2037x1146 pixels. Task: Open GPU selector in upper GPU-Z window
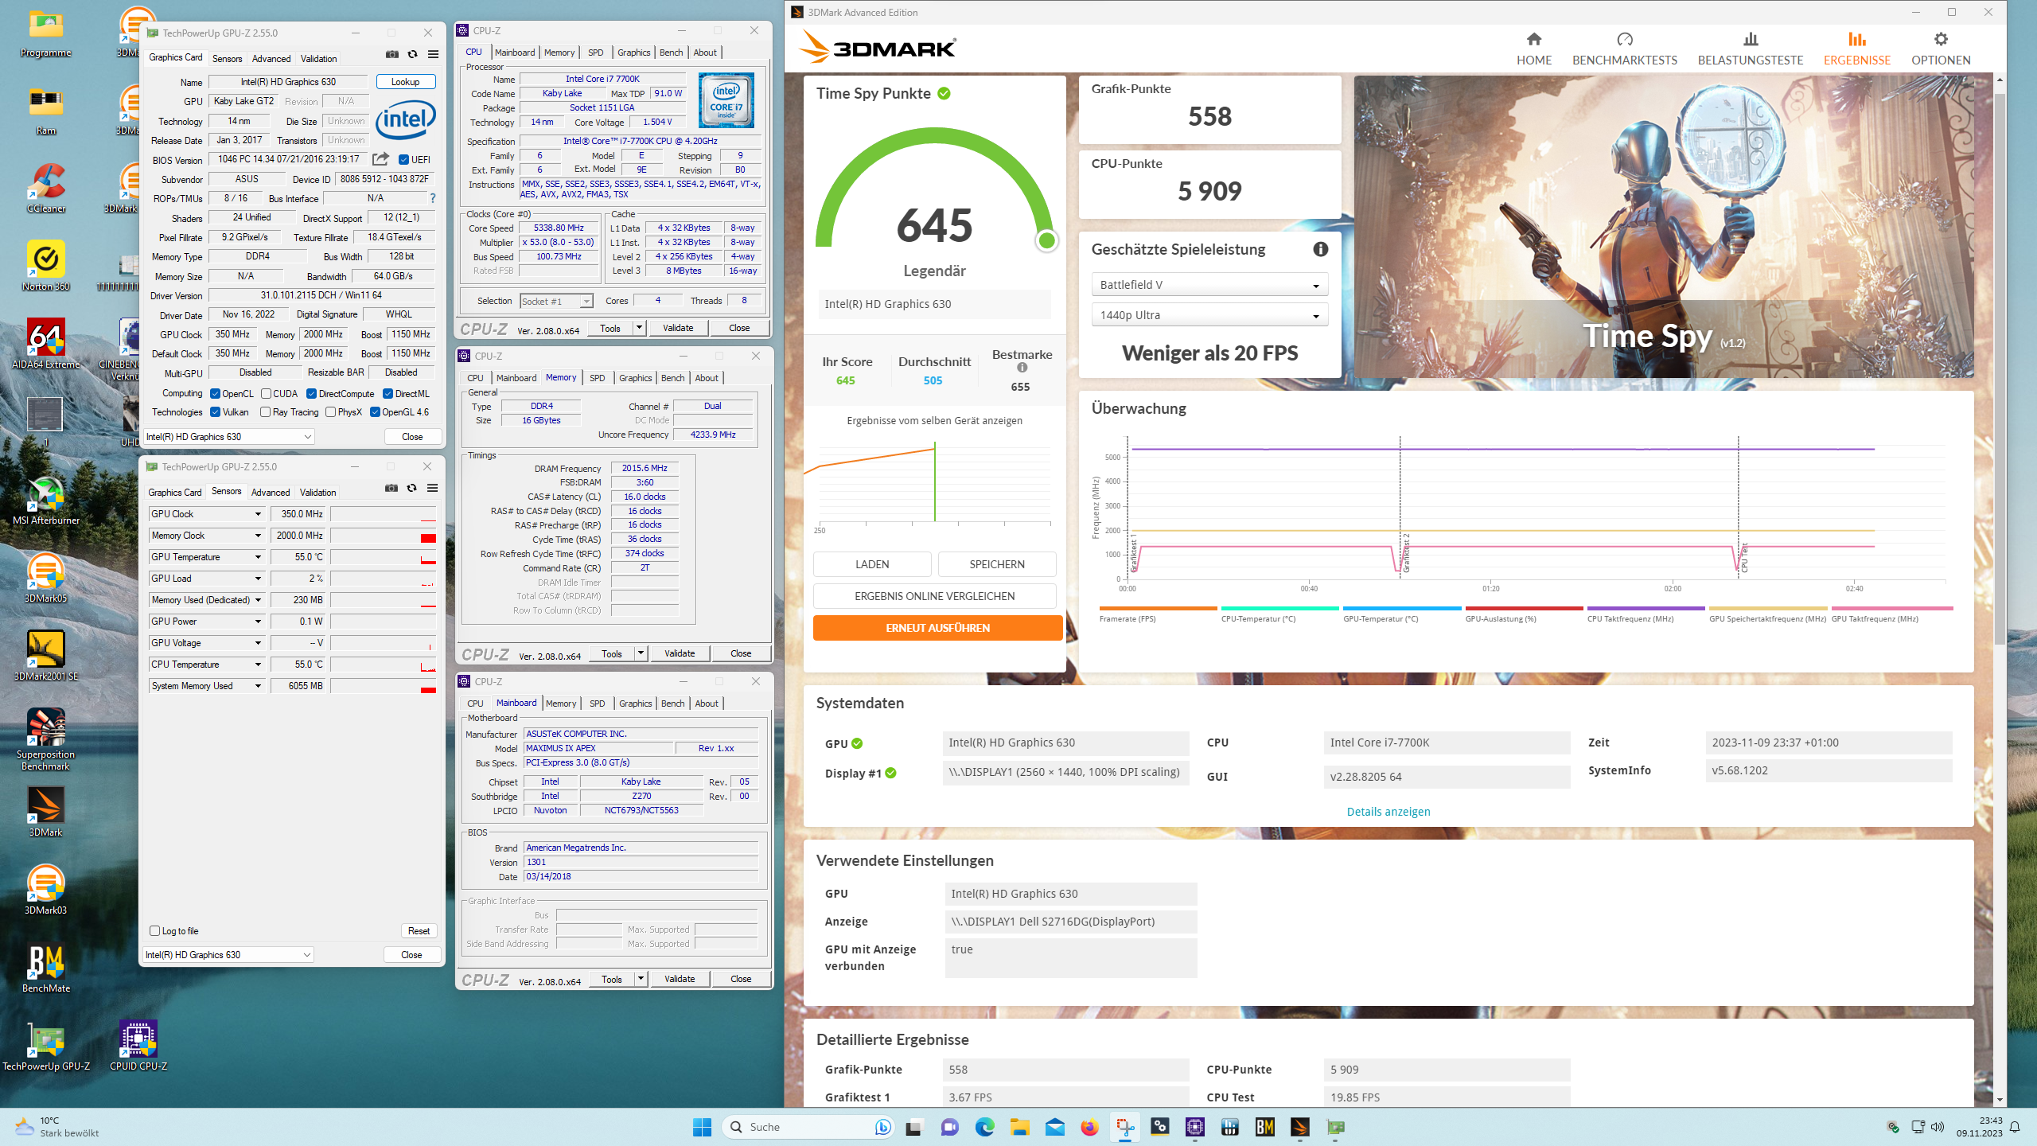pos(229,436)
